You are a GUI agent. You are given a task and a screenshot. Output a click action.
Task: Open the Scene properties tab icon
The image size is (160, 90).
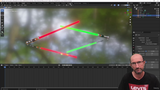click(x=133, y=45)
